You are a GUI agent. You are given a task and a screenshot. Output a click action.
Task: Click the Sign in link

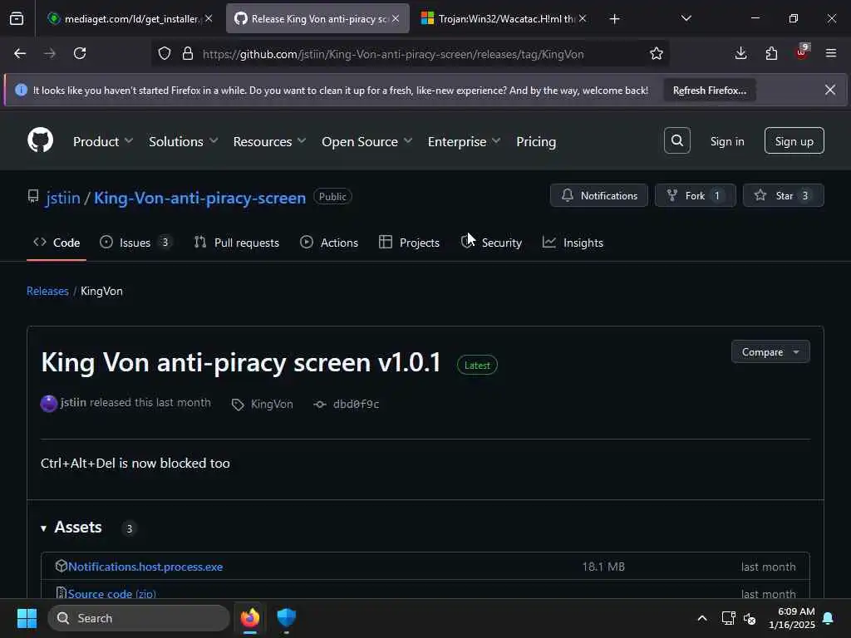coord(726,141)
